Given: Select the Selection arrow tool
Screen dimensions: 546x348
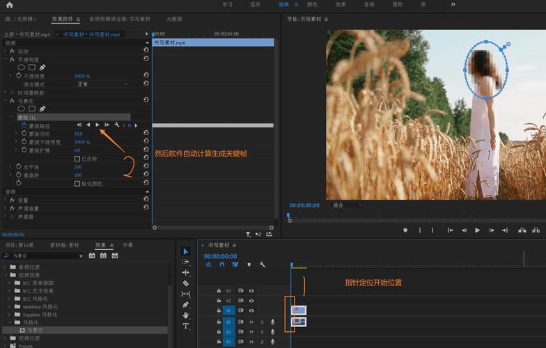Looking at the screenshot, I should [x=185, y=251].
